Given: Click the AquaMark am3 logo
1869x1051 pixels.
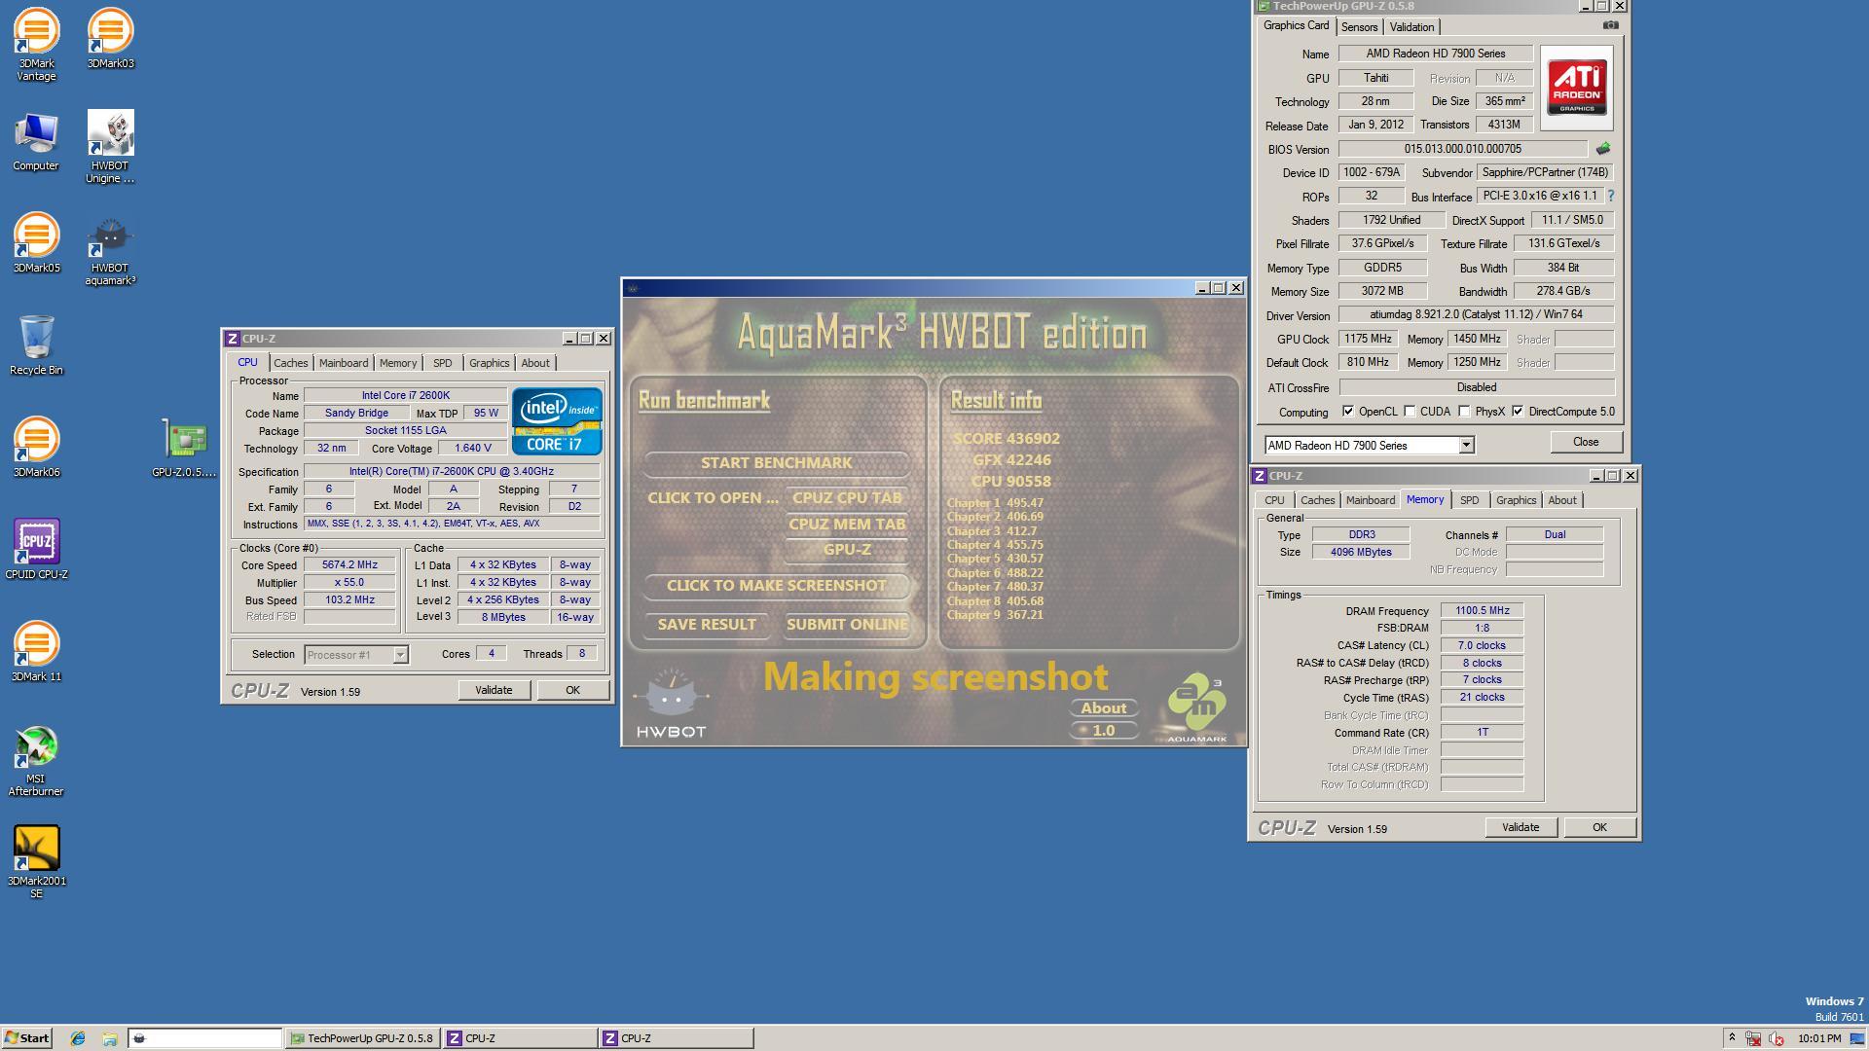Looking at the screenshot, I should [x=1196, y=707].
